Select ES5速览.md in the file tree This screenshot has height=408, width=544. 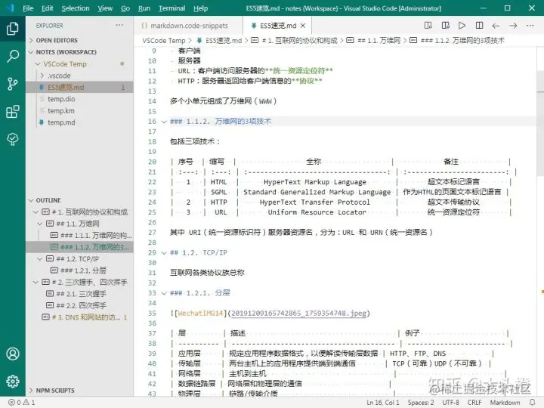click(x=79, y=88)
